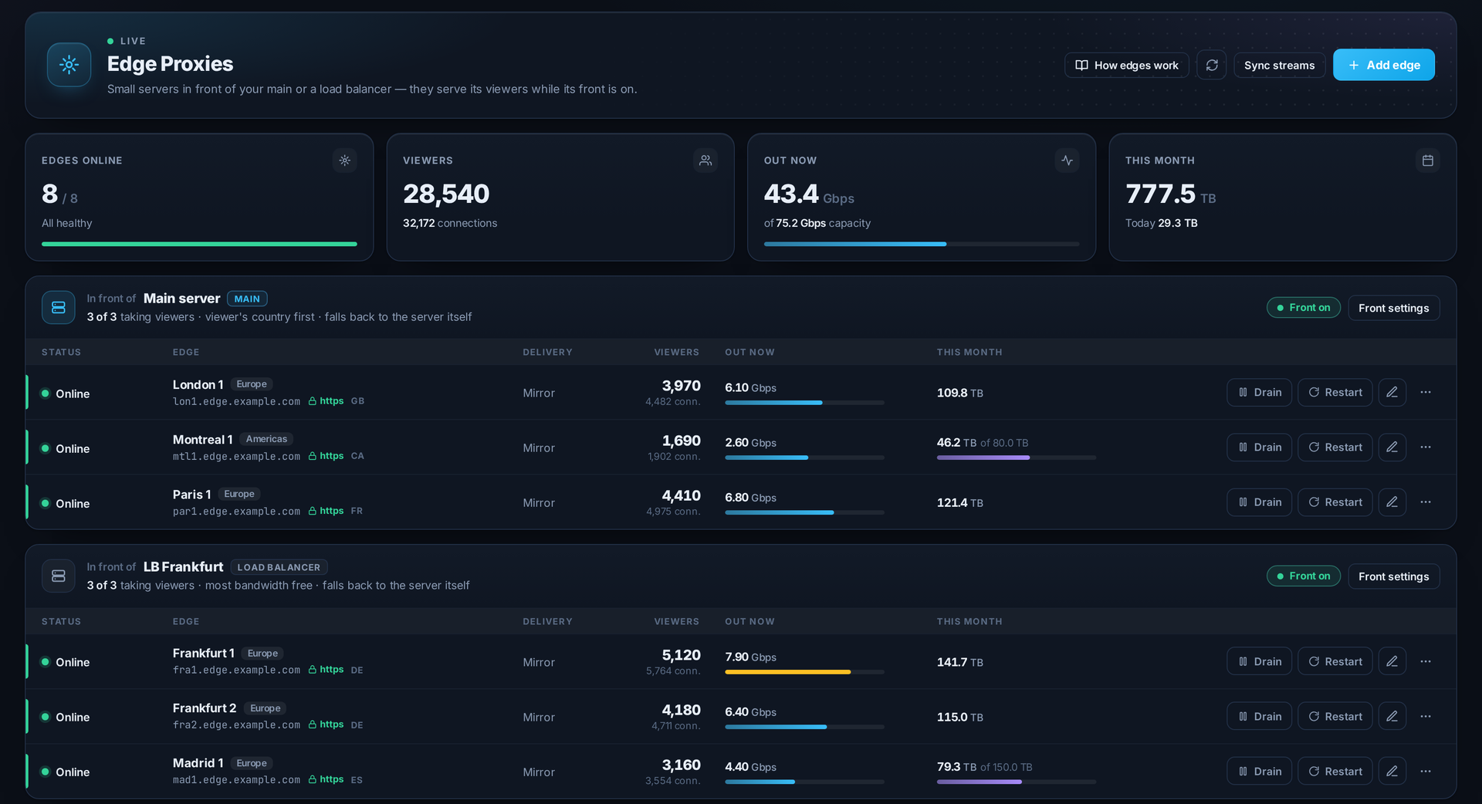The image size is (1482, 804).
Task: Restart the Frankfurt 1 edge
Action: [x=1335, y=661]
